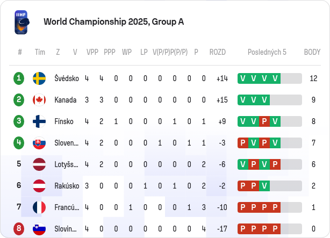The image size is (330, 238).
Task: Select the BODY column header
Action: pos(312,52)
